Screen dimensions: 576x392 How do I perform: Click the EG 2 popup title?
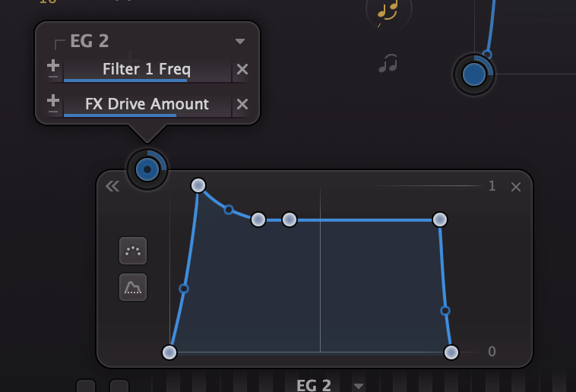[89, 41]
